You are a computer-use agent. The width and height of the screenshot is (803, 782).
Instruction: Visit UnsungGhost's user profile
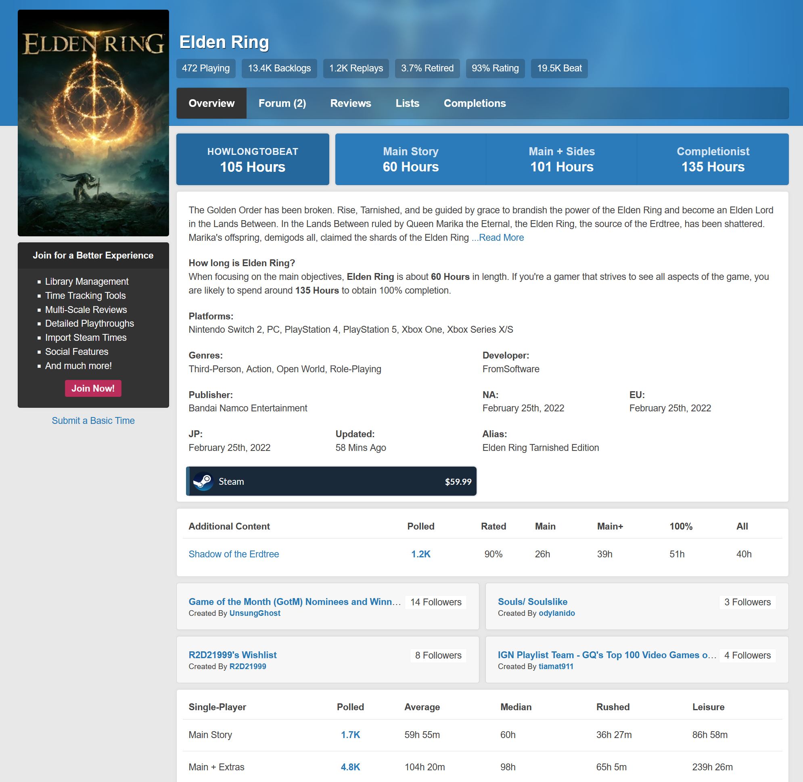point(255,613)
